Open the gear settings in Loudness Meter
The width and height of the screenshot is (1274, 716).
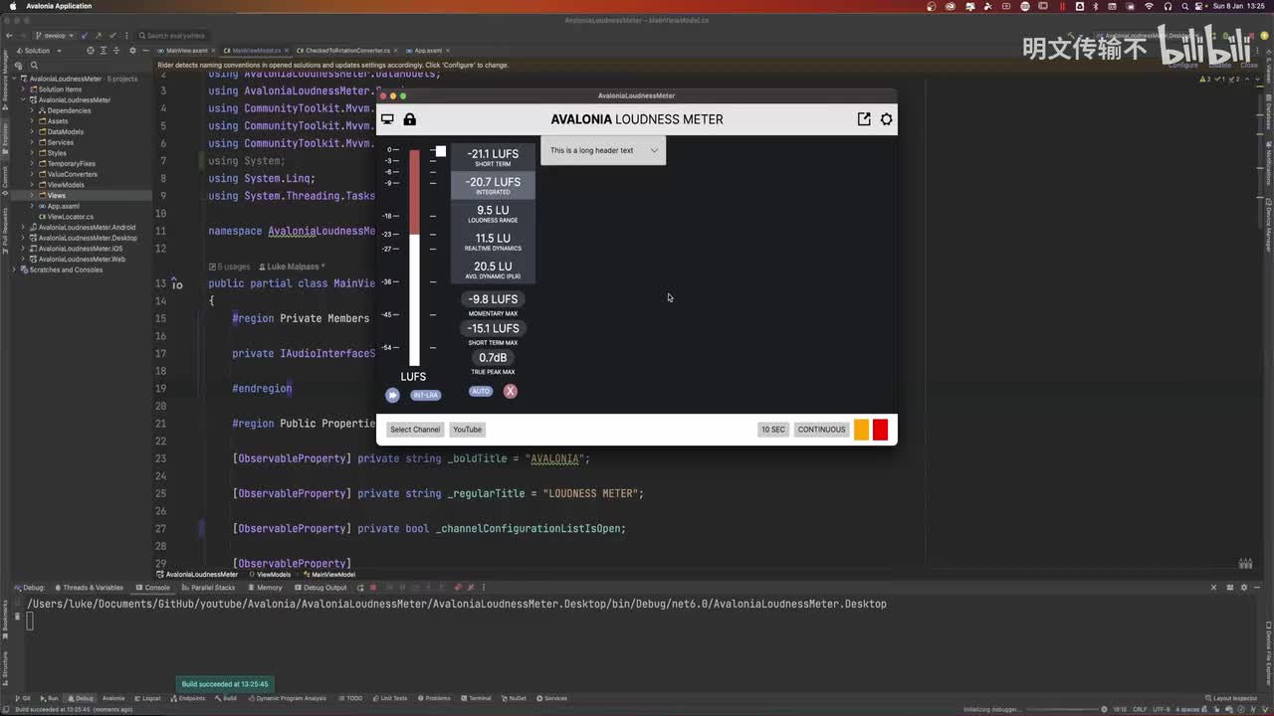click(886, 119)
